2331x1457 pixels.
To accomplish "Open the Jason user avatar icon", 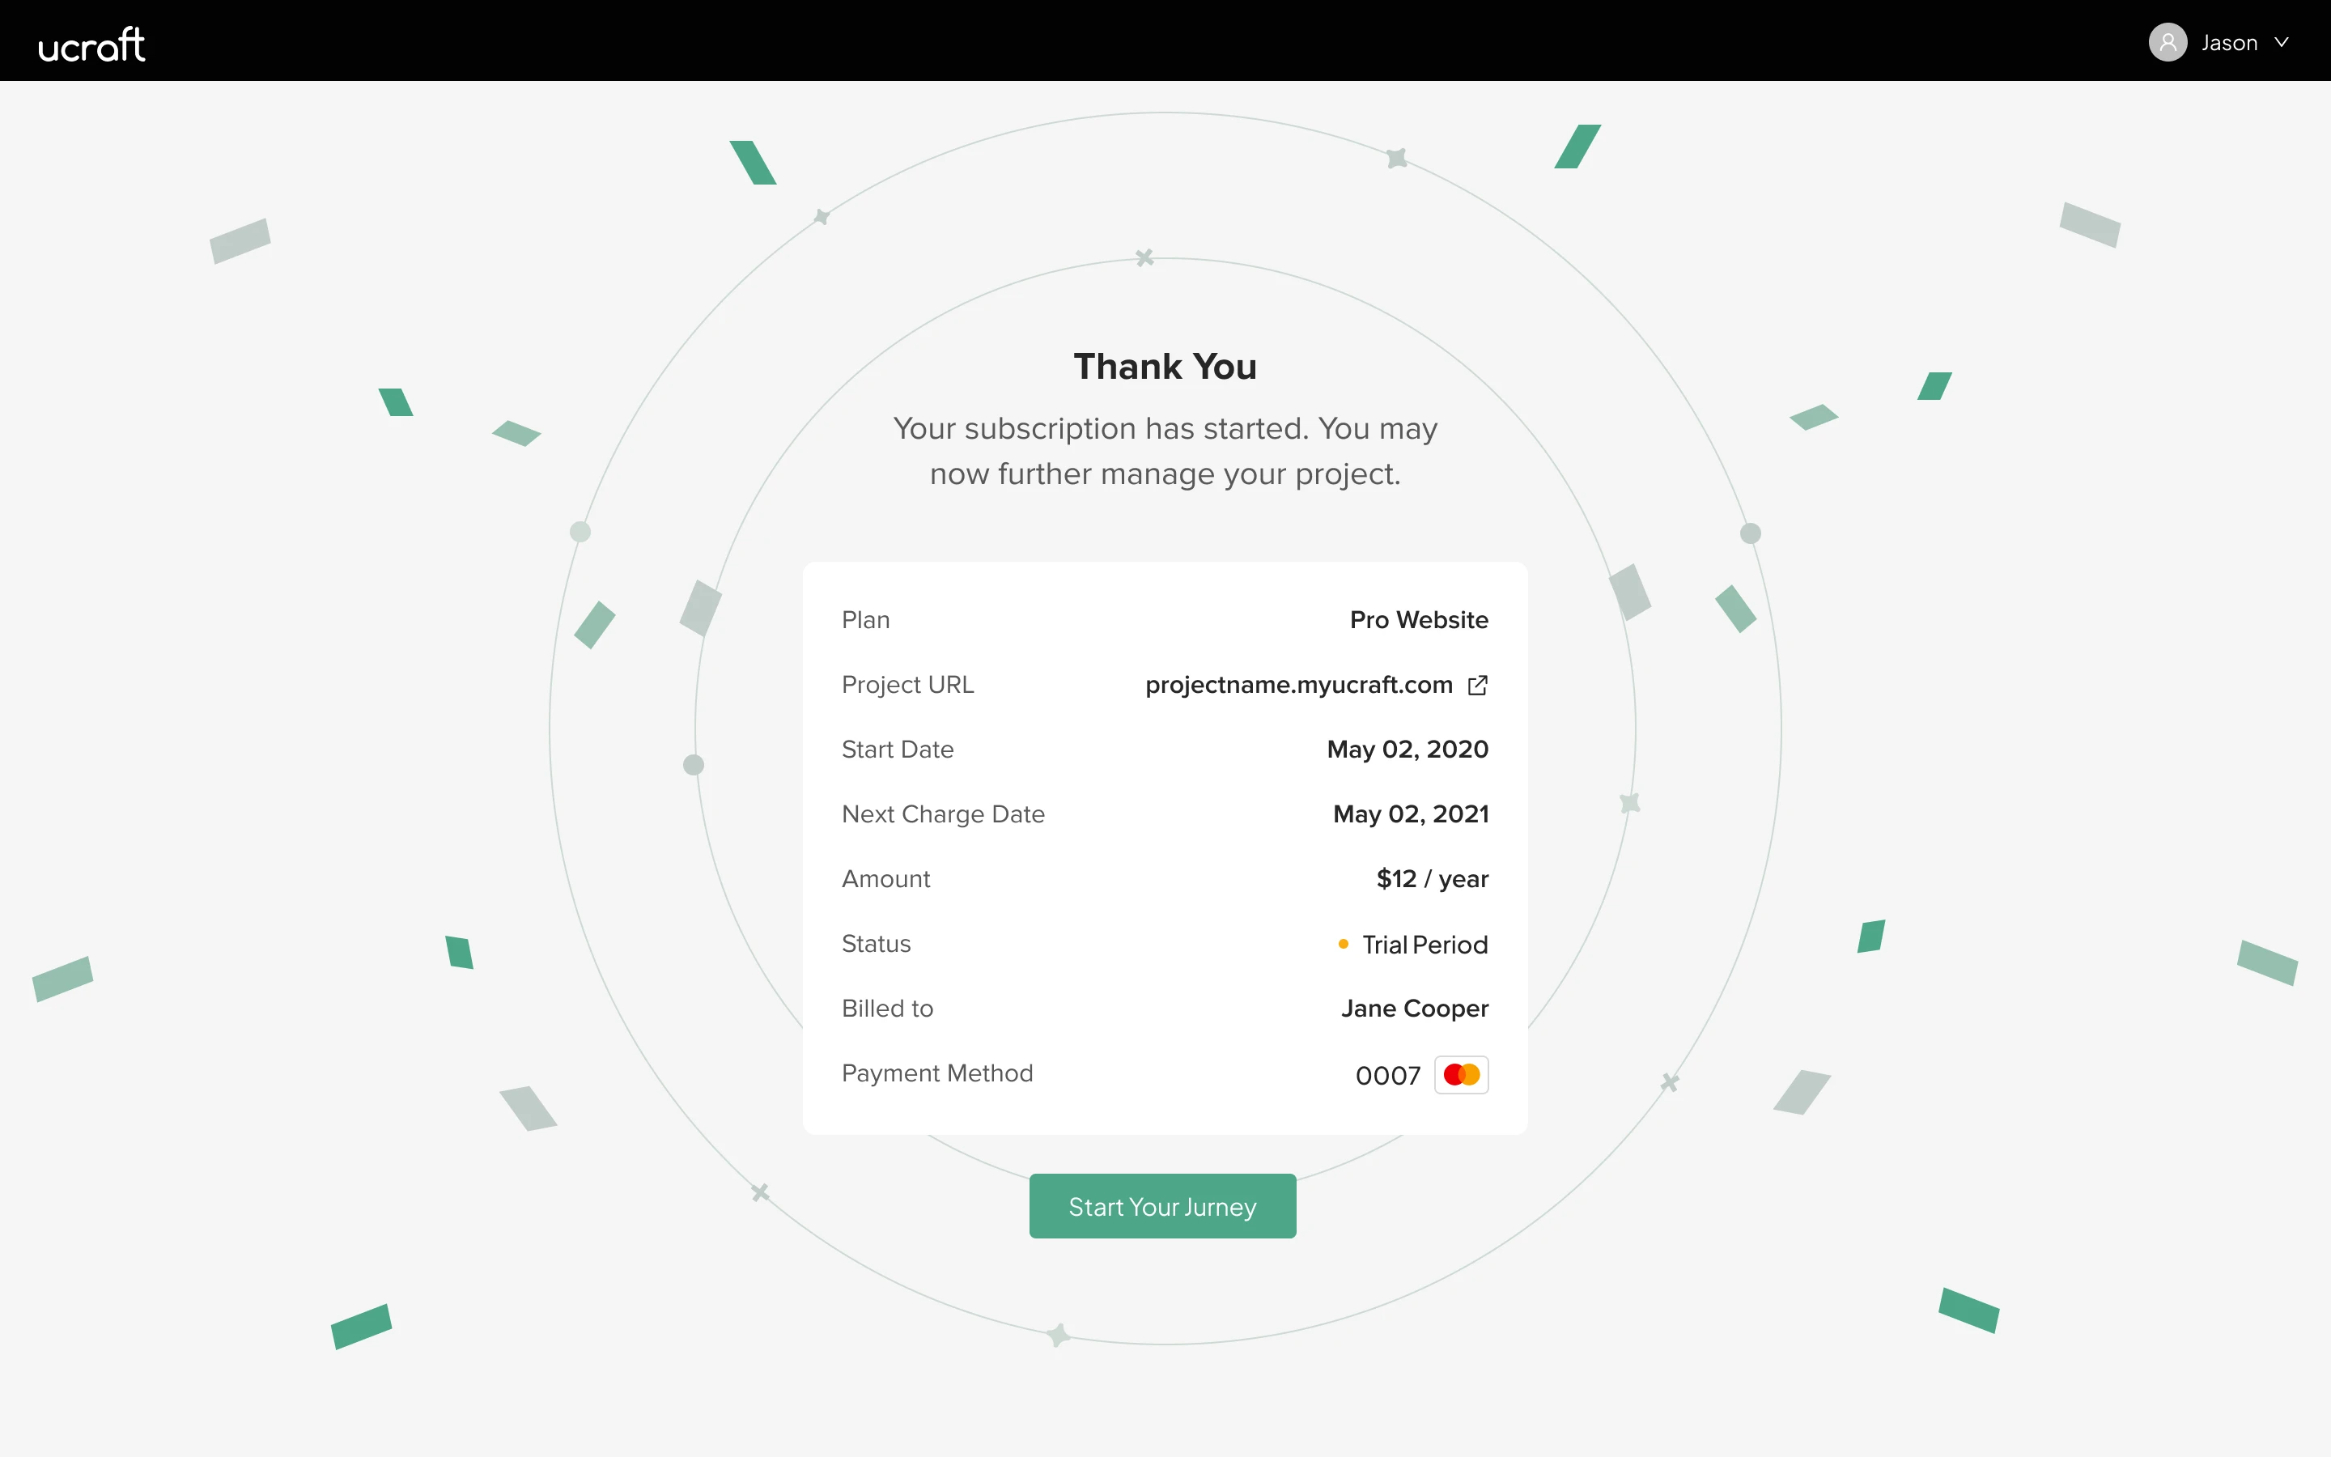I will tap(2168, 42).
